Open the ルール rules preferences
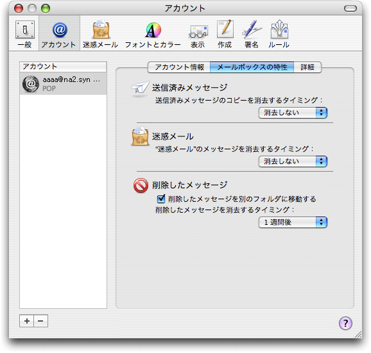371x353 pixels. point(279,34)
